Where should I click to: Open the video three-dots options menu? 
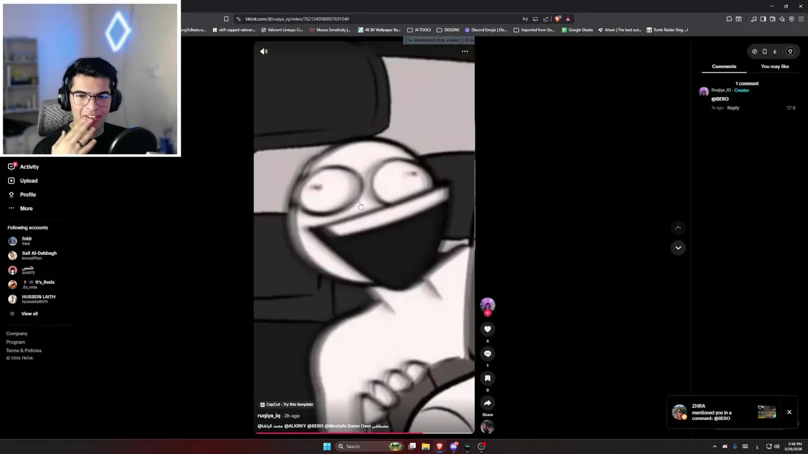click(465, 52)
